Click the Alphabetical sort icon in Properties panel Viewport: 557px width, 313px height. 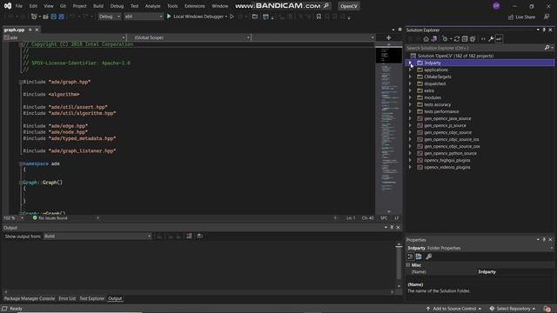419,256
